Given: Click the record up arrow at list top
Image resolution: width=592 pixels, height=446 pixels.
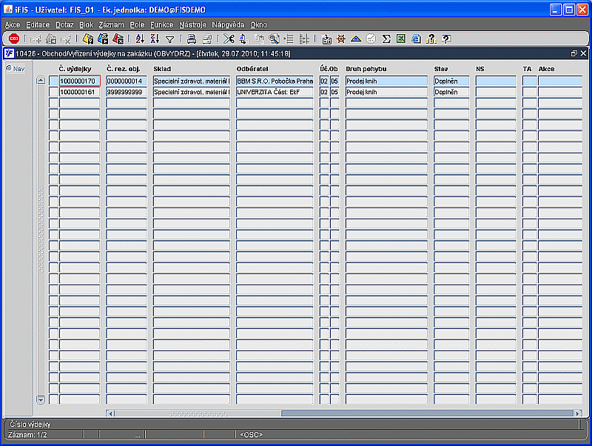Looking at the screenshot, I should click(41, 80).
